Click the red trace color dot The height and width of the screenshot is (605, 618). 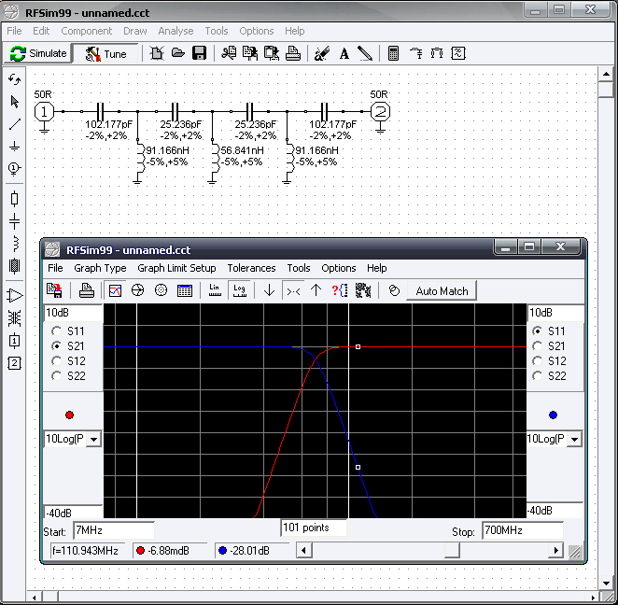pos(69,415)
